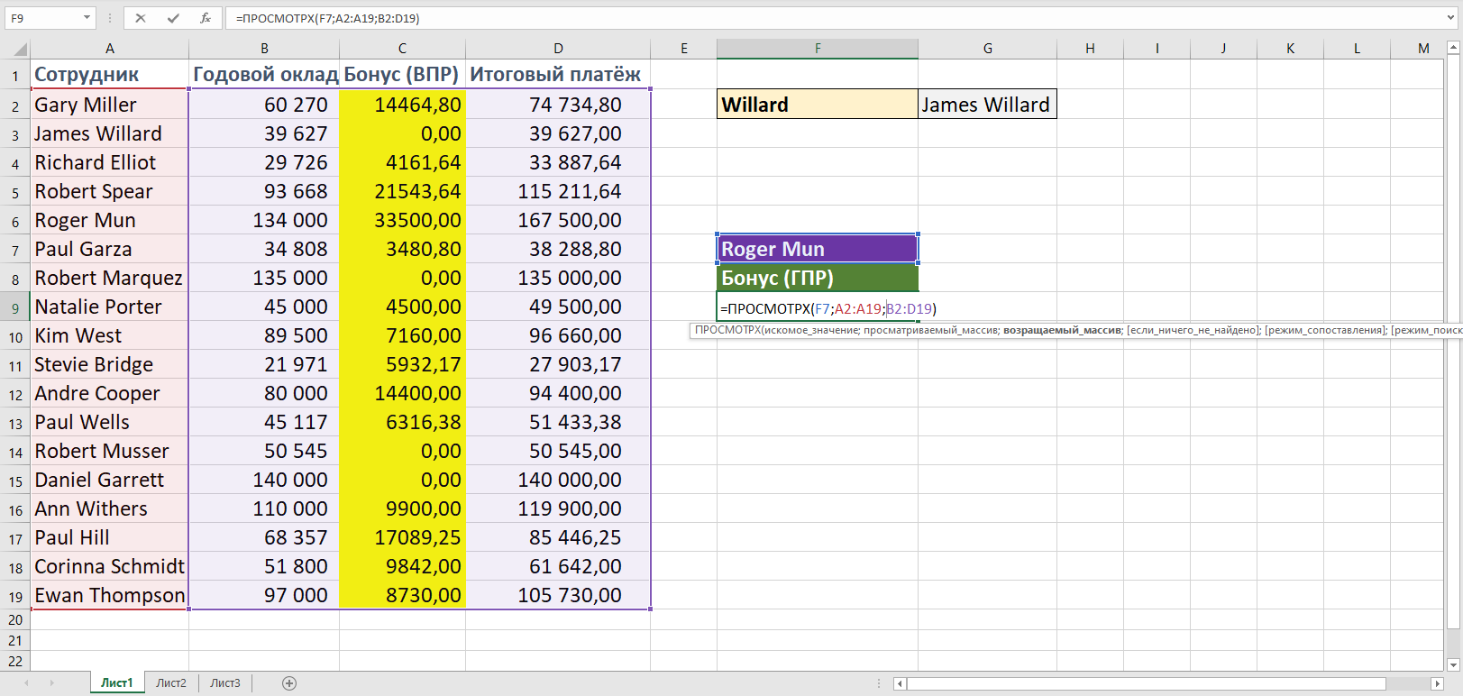Click the 'Ewan Thompson' cell
The image size is (1463, 696).
[x=109, y=595]
